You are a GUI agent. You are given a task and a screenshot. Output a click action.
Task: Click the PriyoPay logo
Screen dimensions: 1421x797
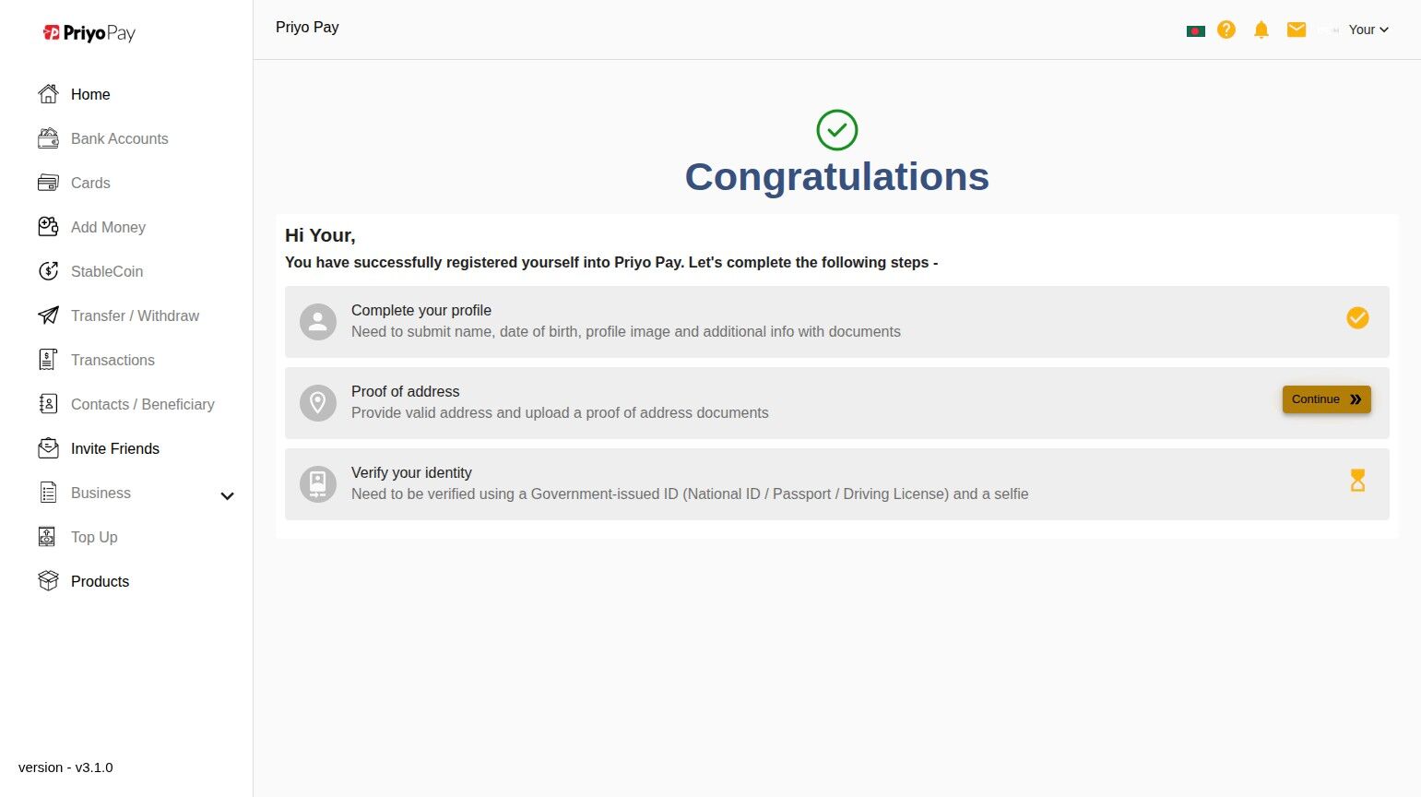[89, 33]
